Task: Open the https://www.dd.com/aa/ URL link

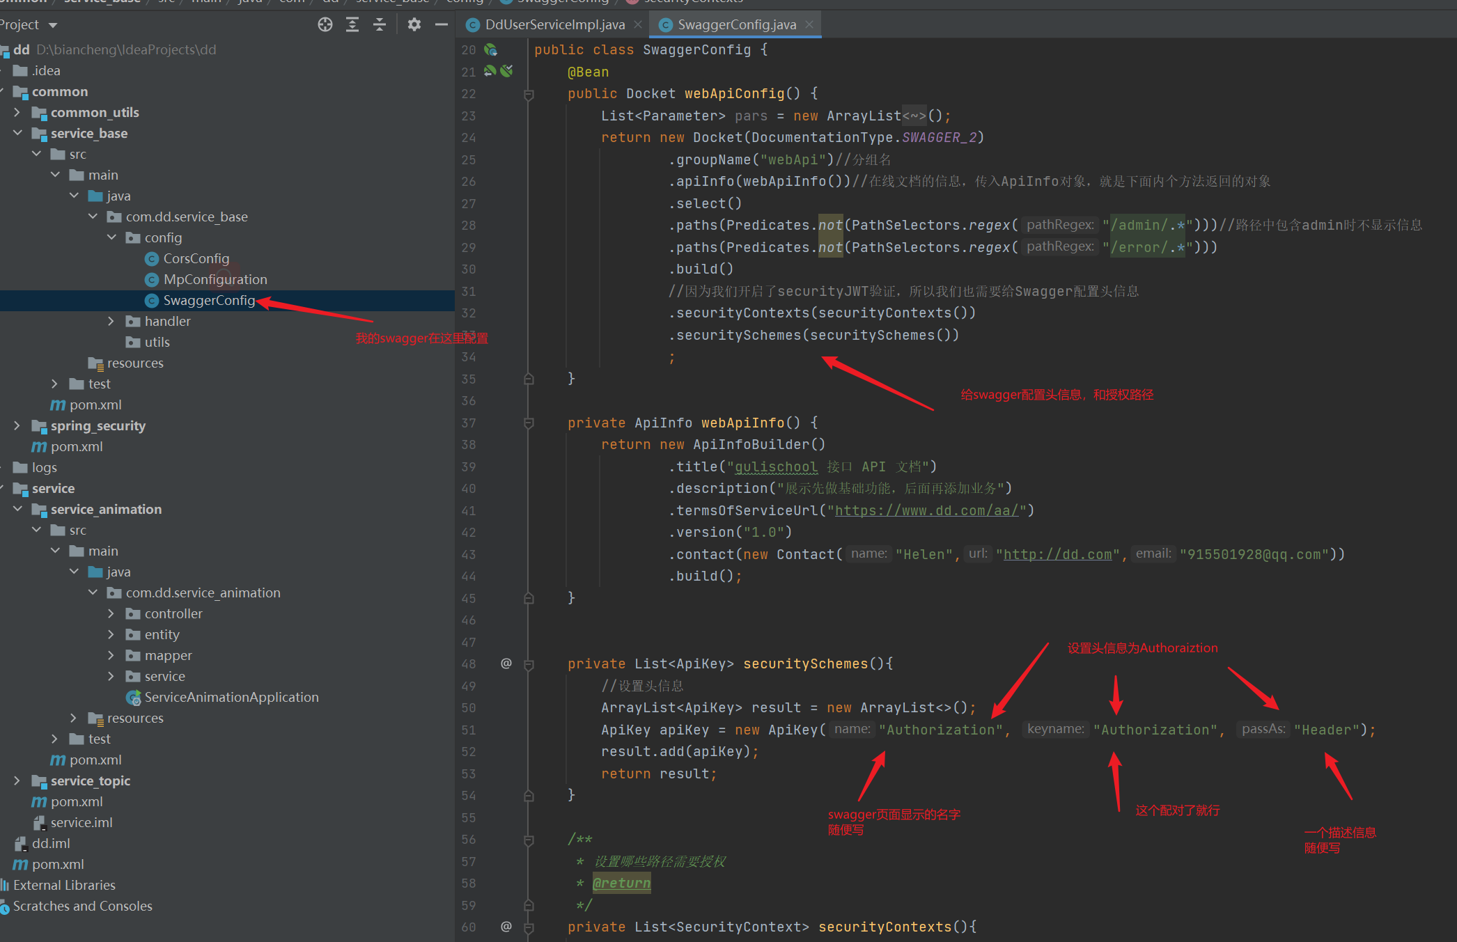Action: [x=926, y=510]
